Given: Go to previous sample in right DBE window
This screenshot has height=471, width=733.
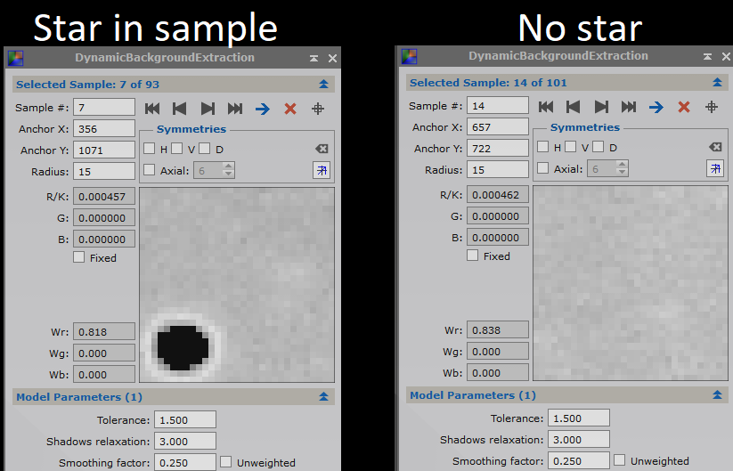Looking at the screenshot, I should [573, 107].
